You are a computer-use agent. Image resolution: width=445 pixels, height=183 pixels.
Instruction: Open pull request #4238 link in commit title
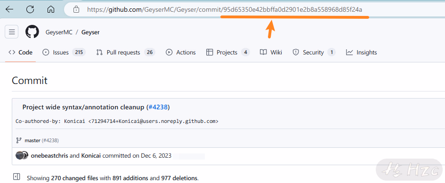(x=158, y=107)
